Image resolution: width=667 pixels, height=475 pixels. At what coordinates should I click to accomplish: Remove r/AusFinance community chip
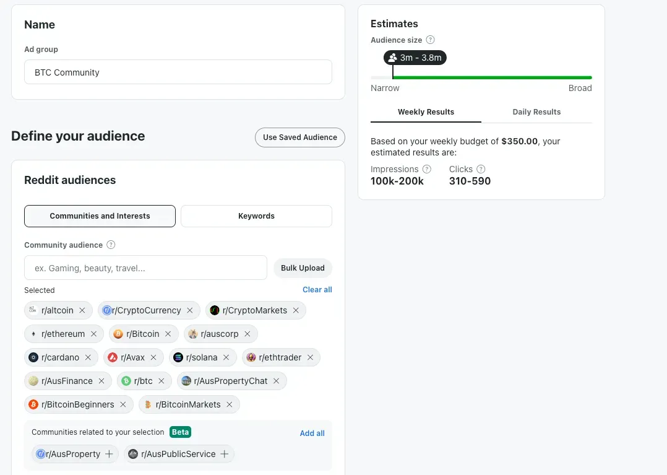(x=101, y=381)
